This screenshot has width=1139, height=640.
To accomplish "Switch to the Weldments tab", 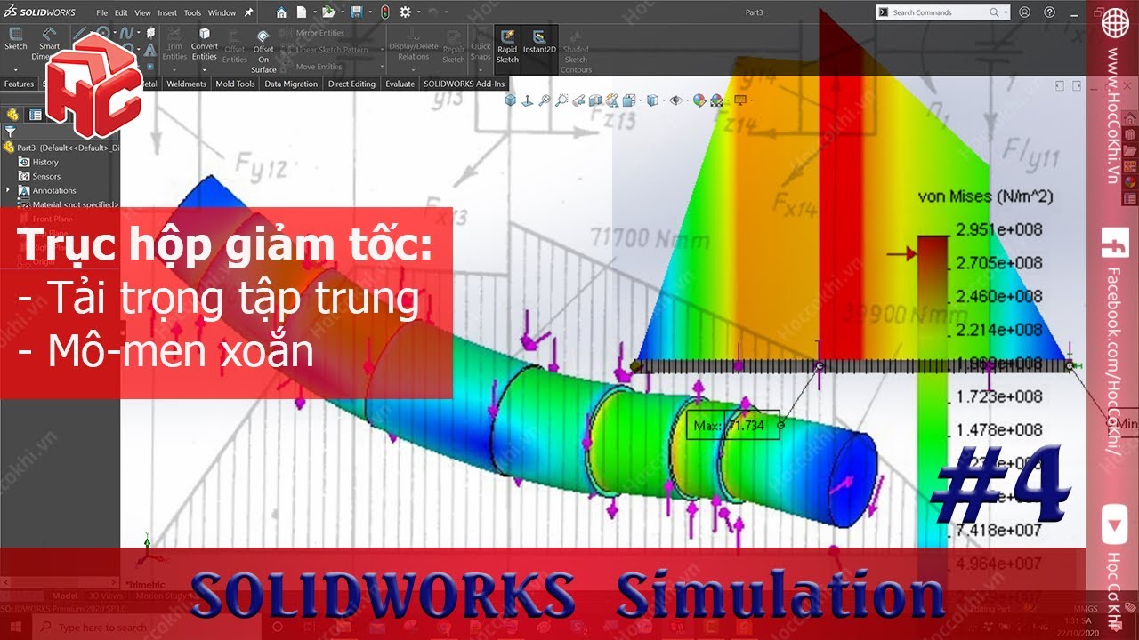I will point(186,84).
